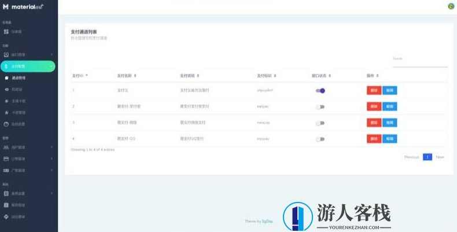Sort by the 支付标识 column arrow
457x232 pixels.
click(275, 76)
